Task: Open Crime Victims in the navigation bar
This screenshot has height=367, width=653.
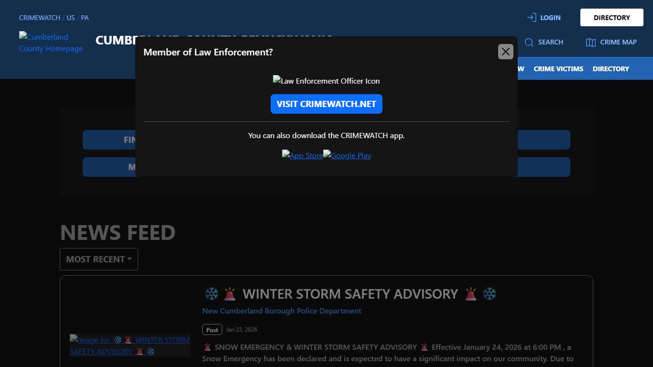Action: pyautogui.click(x=558, y=69)
